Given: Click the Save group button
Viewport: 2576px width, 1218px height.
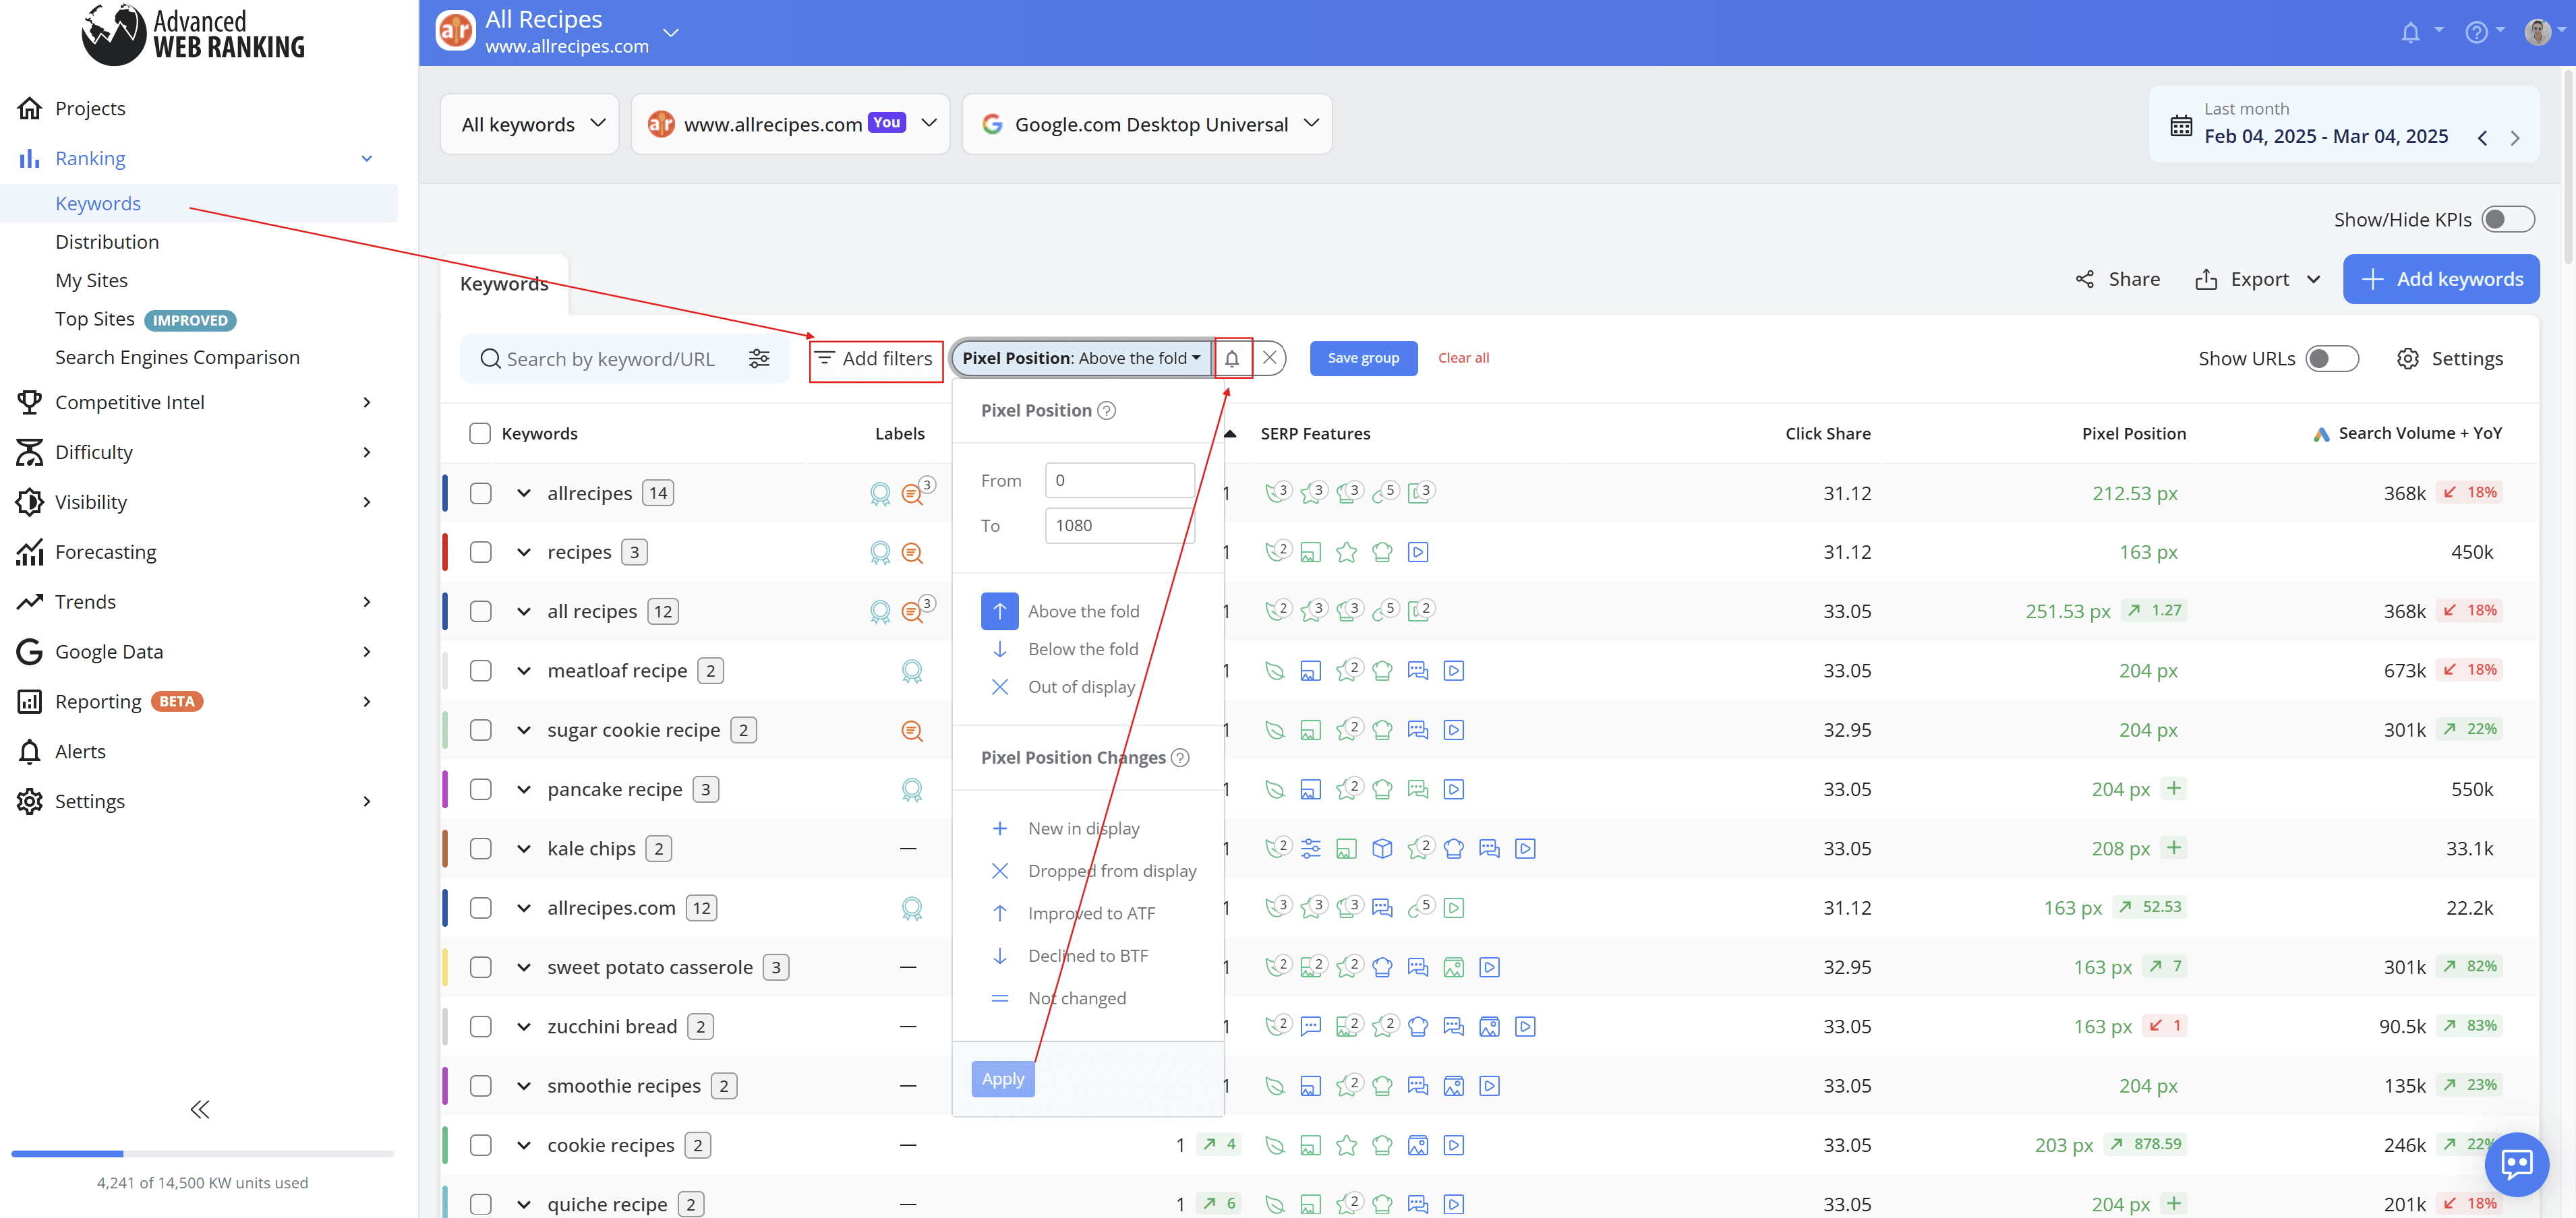Looking at the screenshot, I should (x=1363, y=358).
